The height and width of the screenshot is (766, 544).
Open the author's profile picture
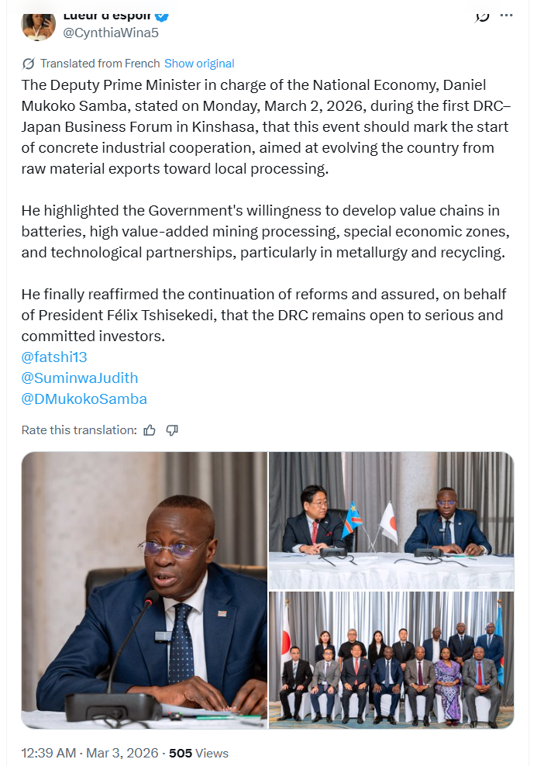point(38,23)
